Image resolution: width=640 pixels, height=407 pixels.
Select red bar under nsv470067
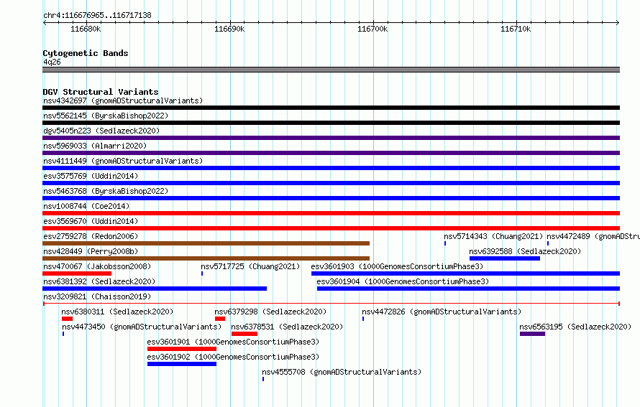(77, 273)
